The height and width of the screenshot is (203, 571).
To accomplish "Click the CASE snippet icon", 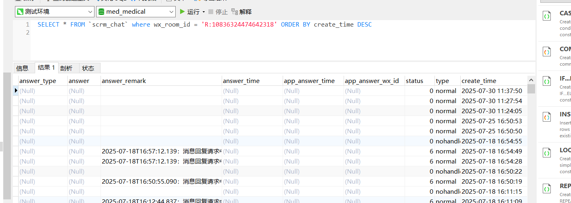I will coord(547,17).
